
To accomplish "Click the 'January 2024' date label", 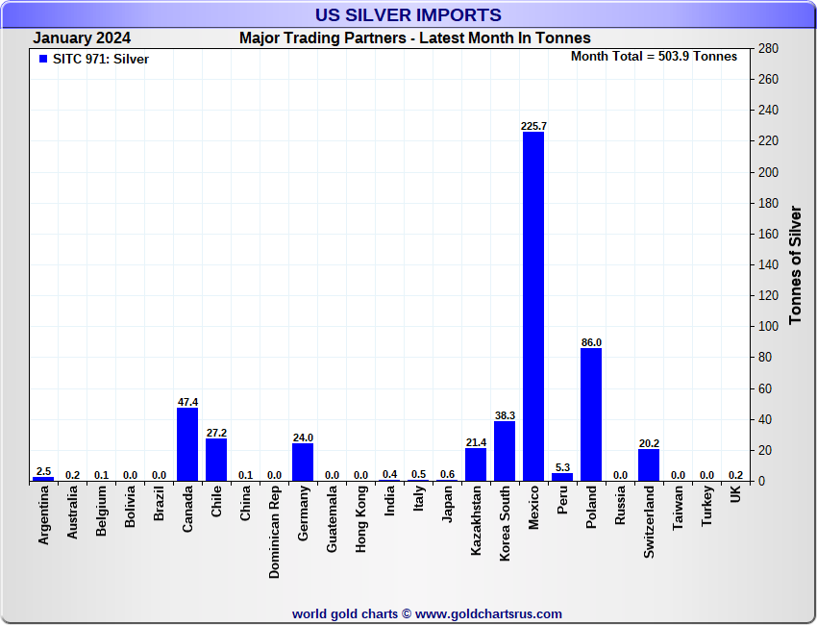I will [x=82, y=38].
